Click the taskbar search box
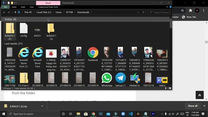The image size is (208, 117). coord(34,114)
